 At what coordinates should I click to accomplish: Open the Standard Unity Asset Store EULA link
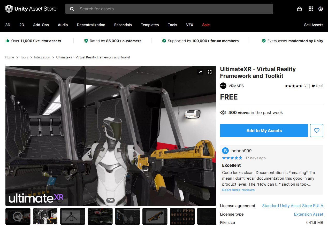[293, 206]
